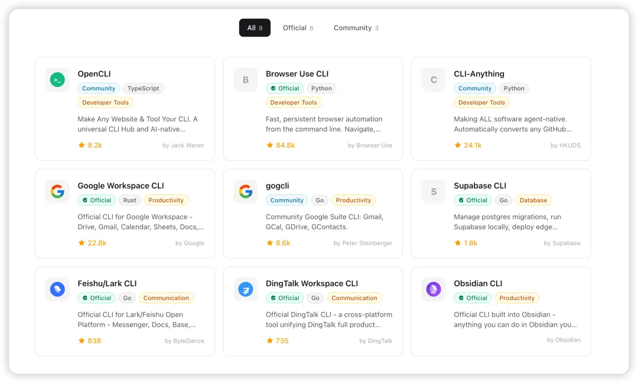Click the CLI-Anything letter C icon

434,80
